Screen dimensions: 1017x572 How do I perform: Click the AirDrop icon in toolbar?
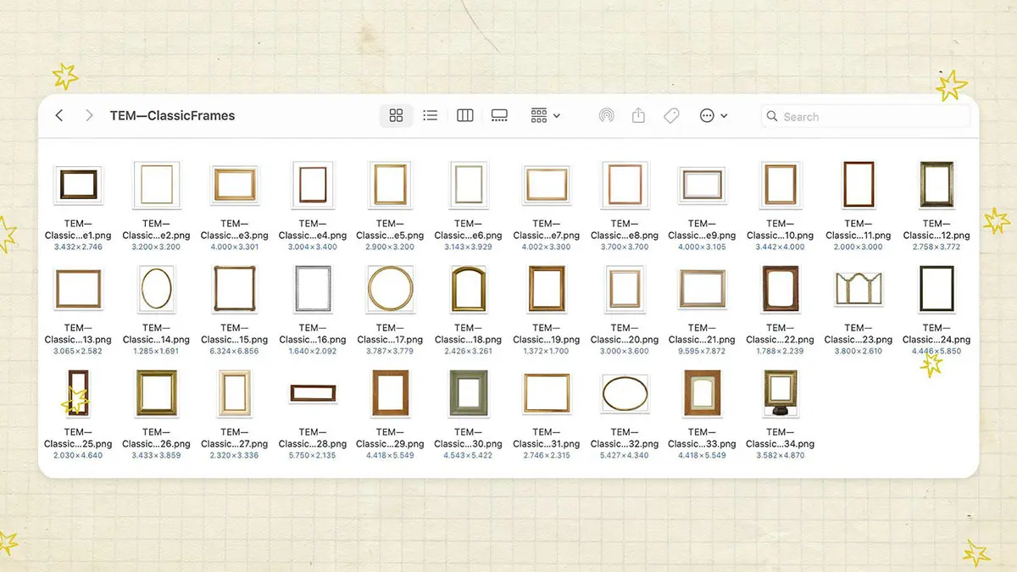tap(606, 116)
